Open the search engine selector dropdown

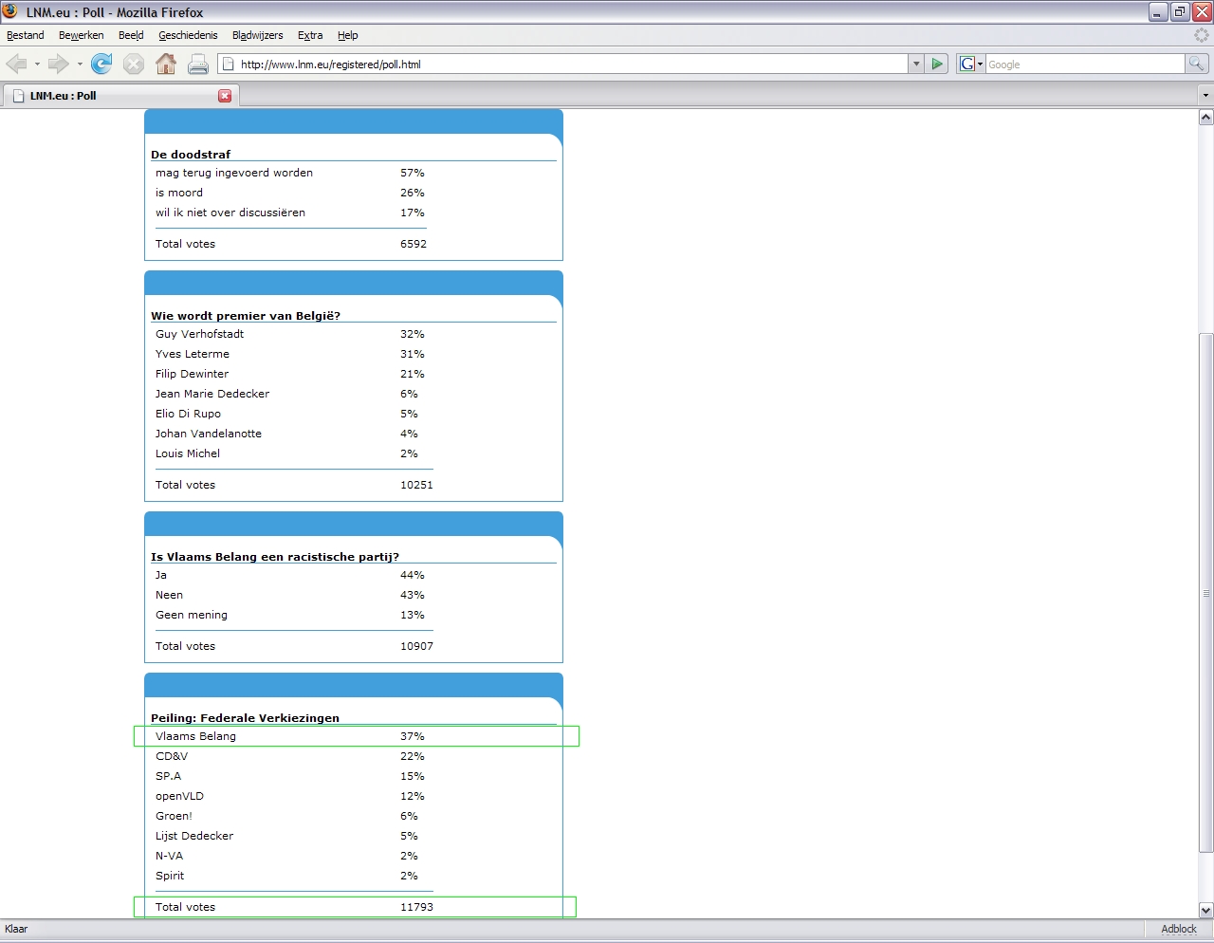point(970,65)
